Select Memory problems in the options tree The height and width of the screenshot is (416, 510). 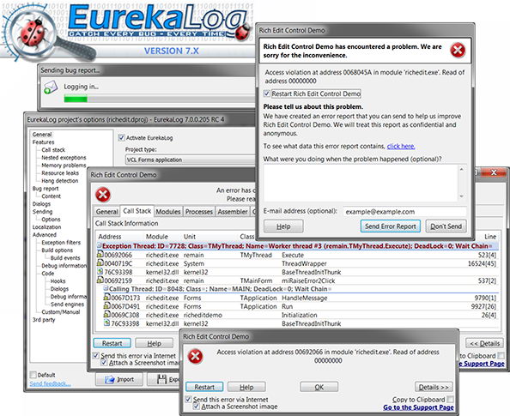(64, 166)
